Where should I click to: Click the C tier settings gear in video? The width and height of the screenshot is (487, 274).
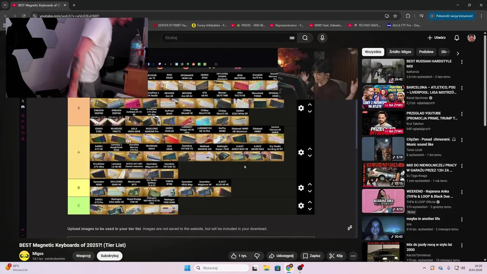pos(301,205)
